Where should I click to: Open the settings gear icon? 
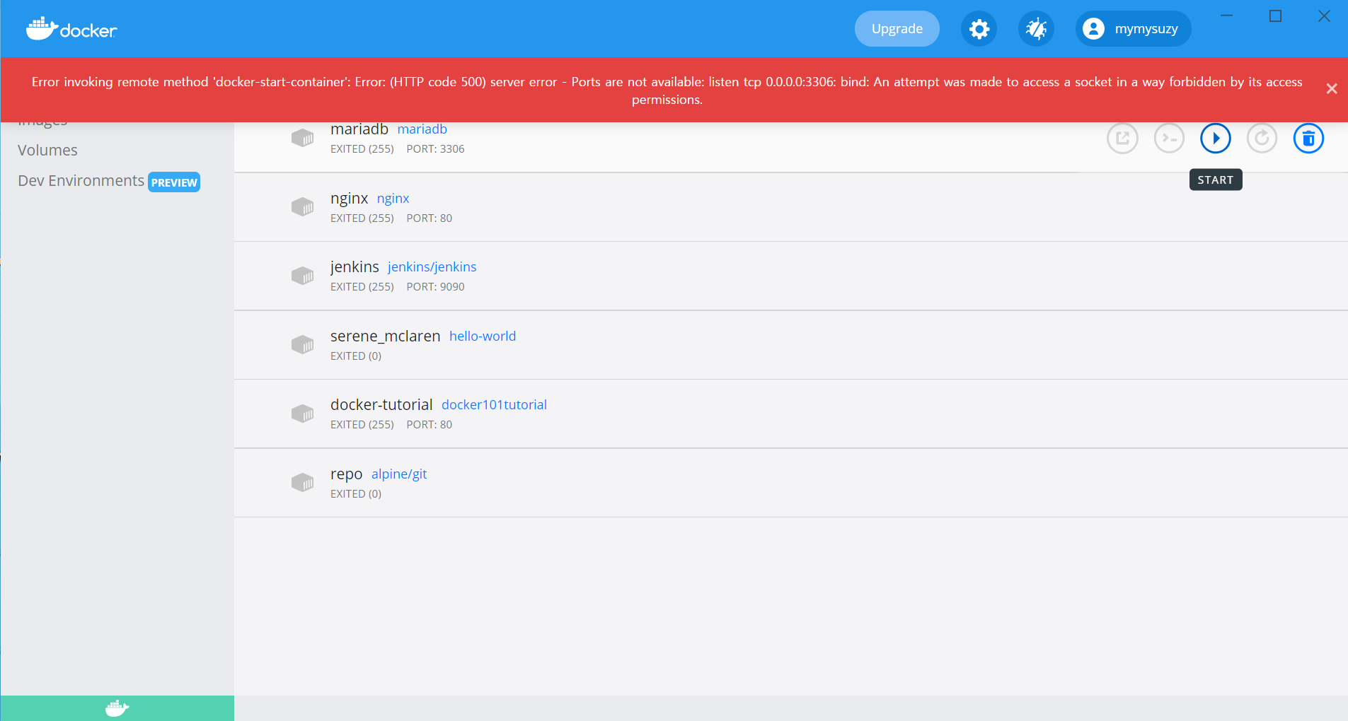(x=979, y=29)
